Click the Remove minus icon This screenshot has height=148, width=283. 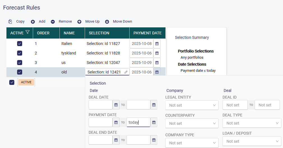pos(53,22)
